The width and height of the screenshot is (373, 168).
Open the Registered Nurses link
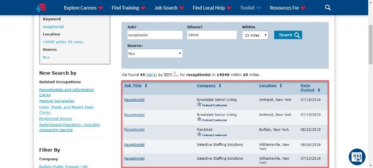(56, 119)
